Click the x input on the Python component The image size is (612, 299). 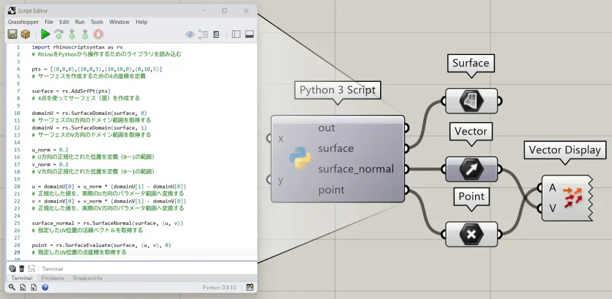pos(281,138)
